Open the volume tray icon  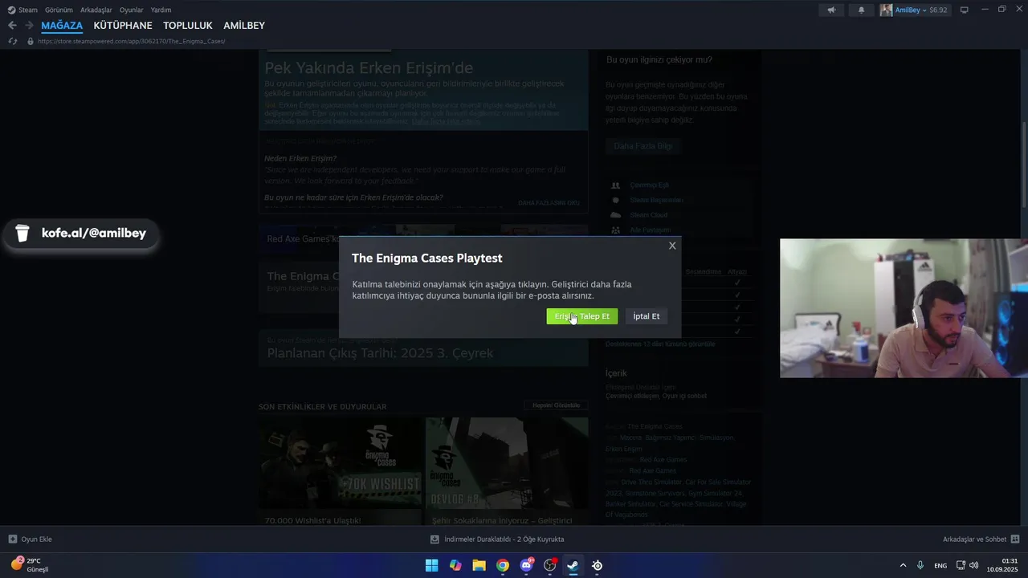(x=974, y=565)
